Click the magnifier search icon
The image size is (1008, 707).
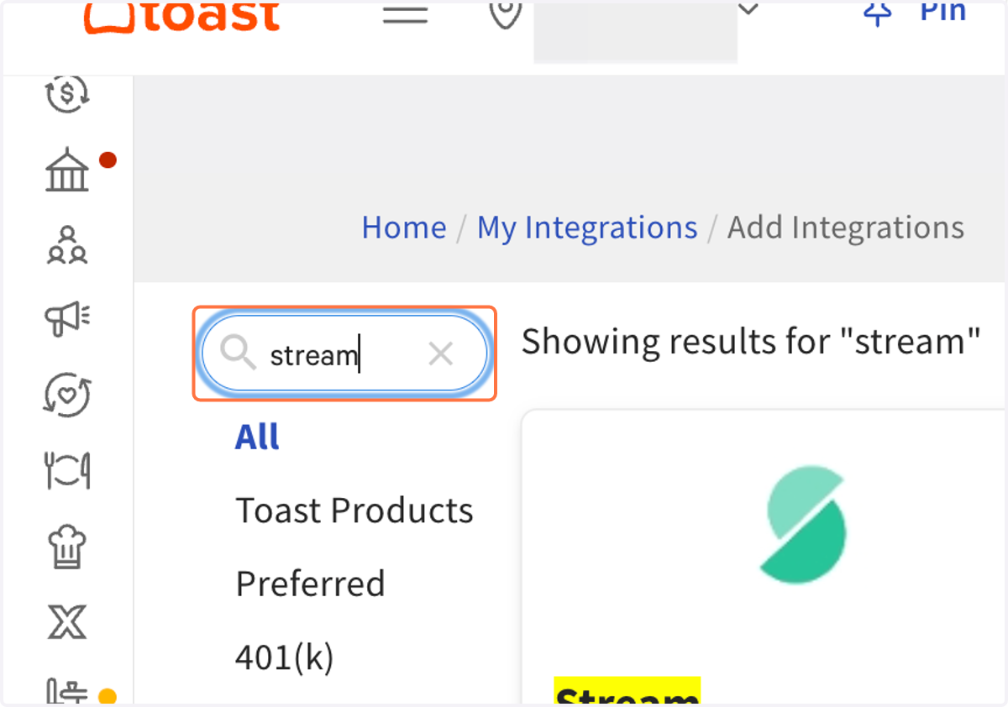[x=238, y=353]
